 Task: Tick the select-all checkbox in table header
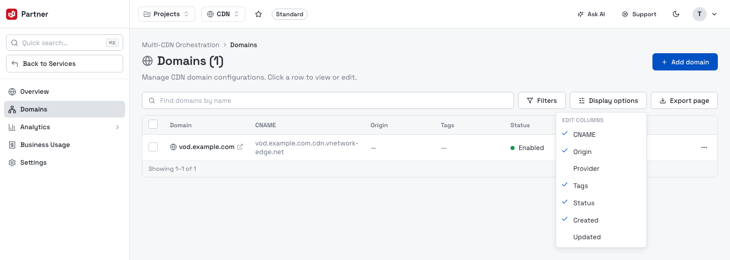pyautogui.click(x=153, y=125)
